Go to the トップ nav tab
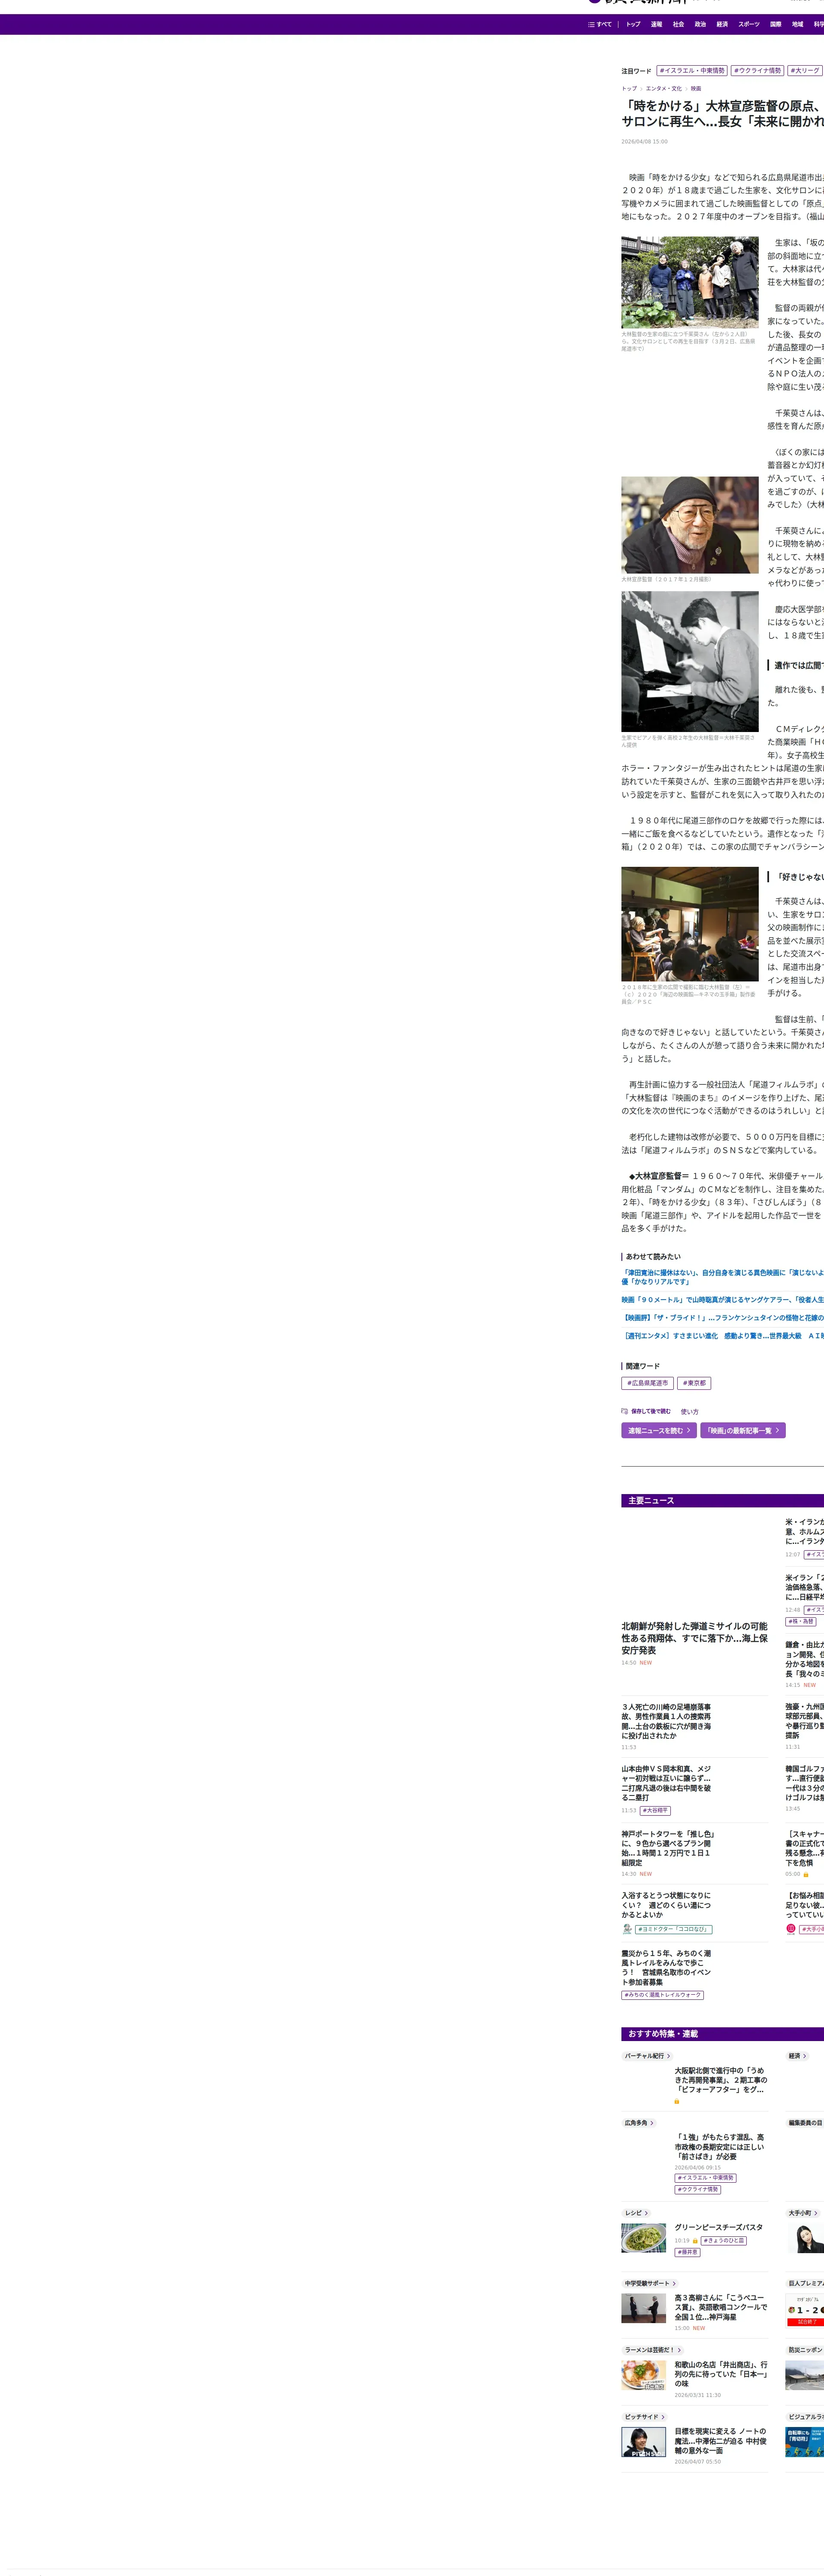This screenshot has width=824, height=2576. (633, 24)
